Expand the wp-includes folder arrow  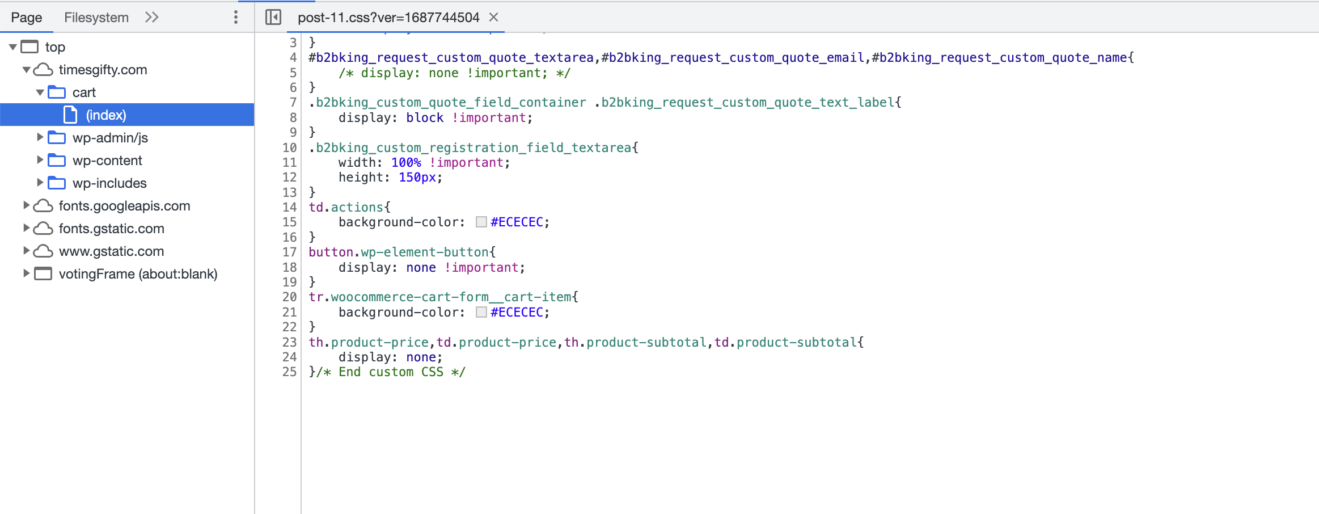click(x=40, y=183)
